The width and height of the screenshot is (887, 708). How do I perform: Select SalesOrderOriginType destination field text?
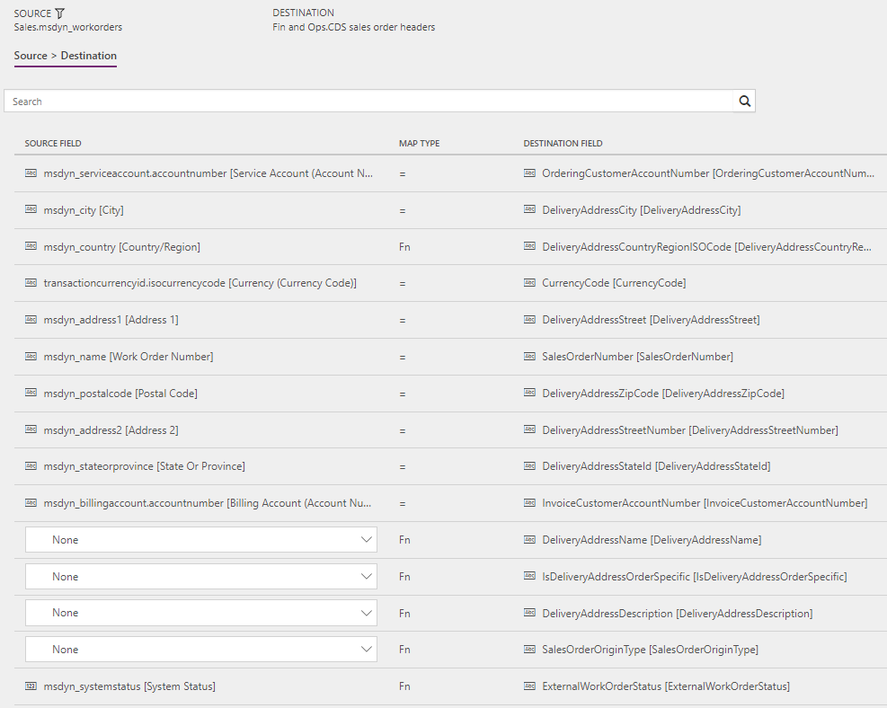[x=650, y=650]
